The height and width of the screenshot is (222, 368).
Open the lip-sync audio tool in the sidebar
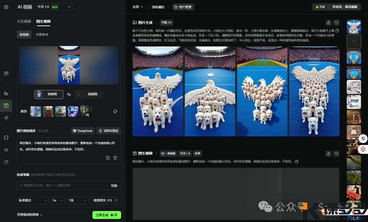(x=6, y=118)
